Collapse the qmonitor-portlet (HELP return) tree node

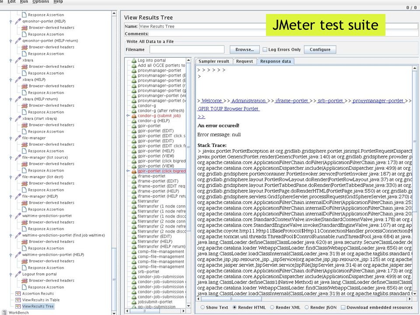pos(10,41)
